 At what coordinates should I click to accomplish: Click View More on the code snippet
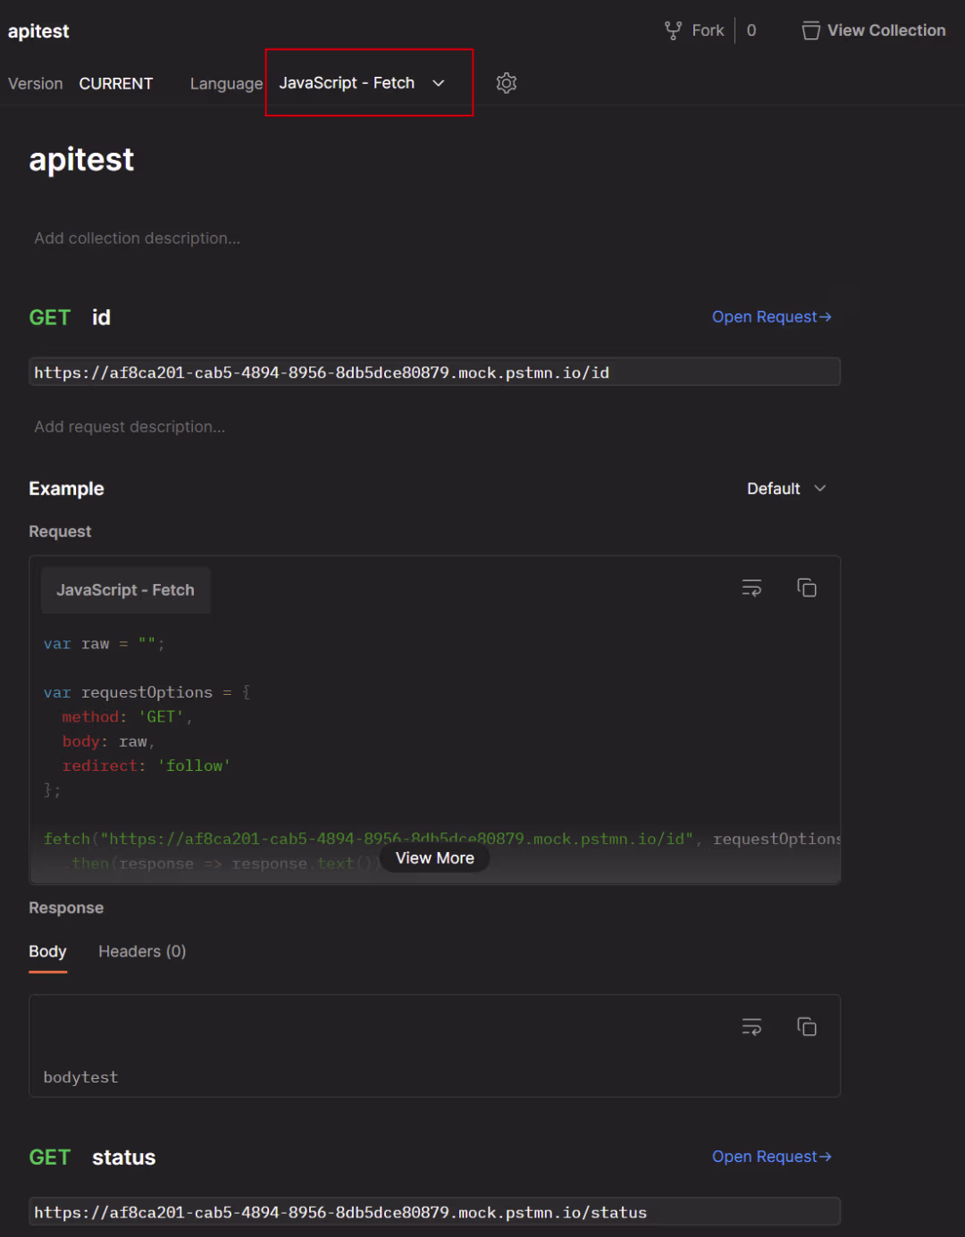coord(435,858)
